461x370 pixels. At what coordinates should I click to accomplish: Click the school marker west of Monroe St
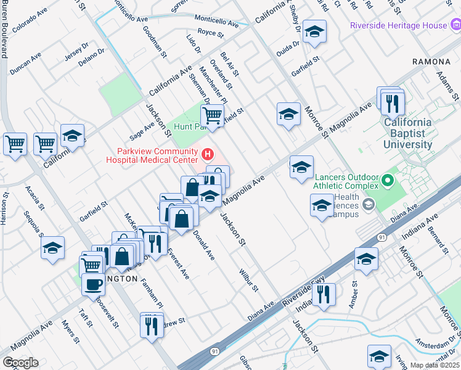pos(288,115)
